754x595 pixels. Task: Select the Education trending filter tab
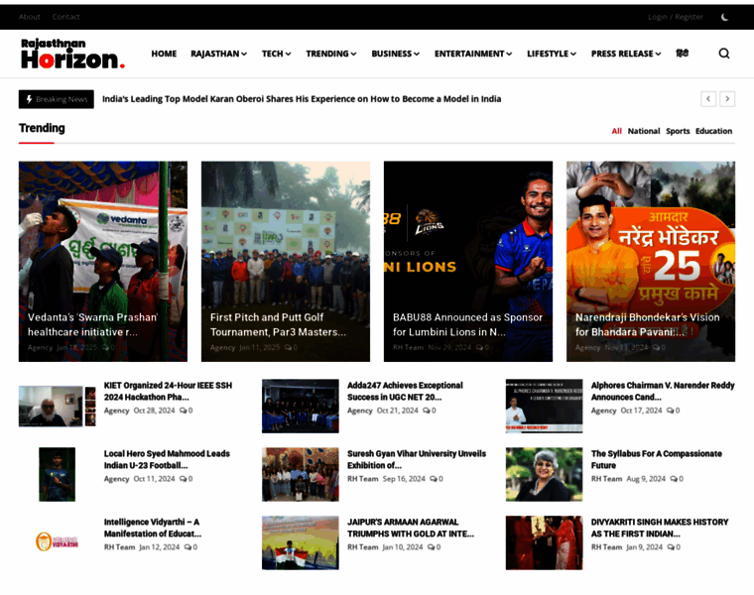coord(713,131)
